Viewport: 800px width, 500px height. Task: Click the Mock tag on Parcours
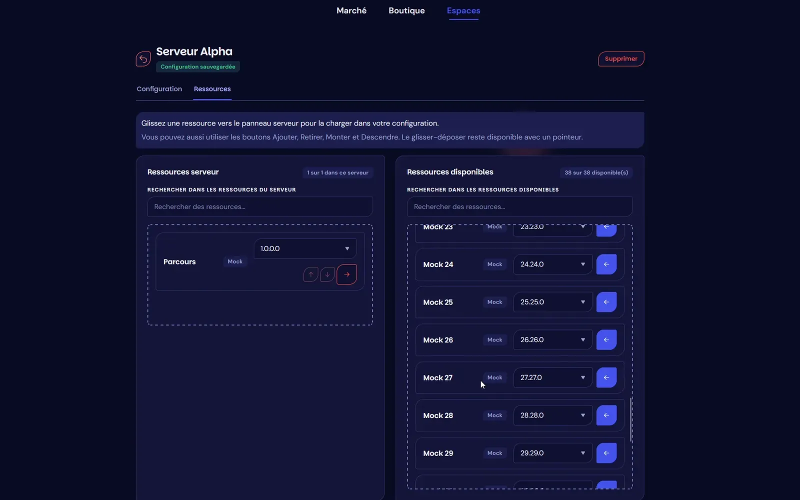point(235,261)
